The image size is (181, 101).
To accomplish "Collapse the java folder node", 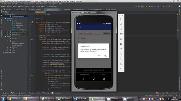I will tap(6, 19).
